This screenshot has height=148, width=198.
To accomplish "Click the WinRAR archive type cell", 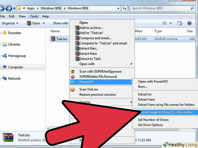I will [166, 39].
